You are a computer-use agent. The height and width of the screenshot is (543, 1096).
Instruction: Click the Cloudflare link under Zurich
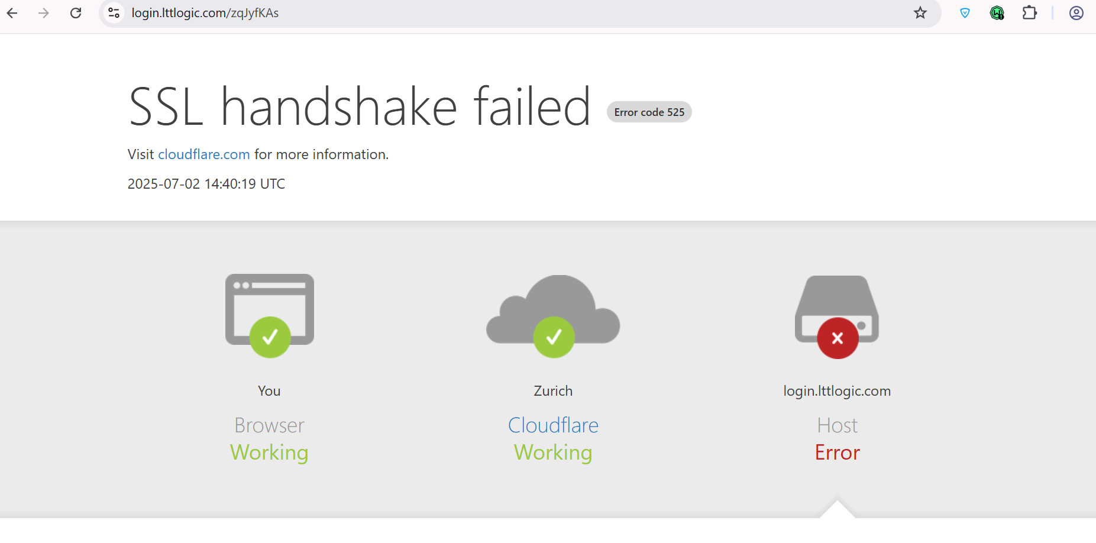tap(553, 425)
